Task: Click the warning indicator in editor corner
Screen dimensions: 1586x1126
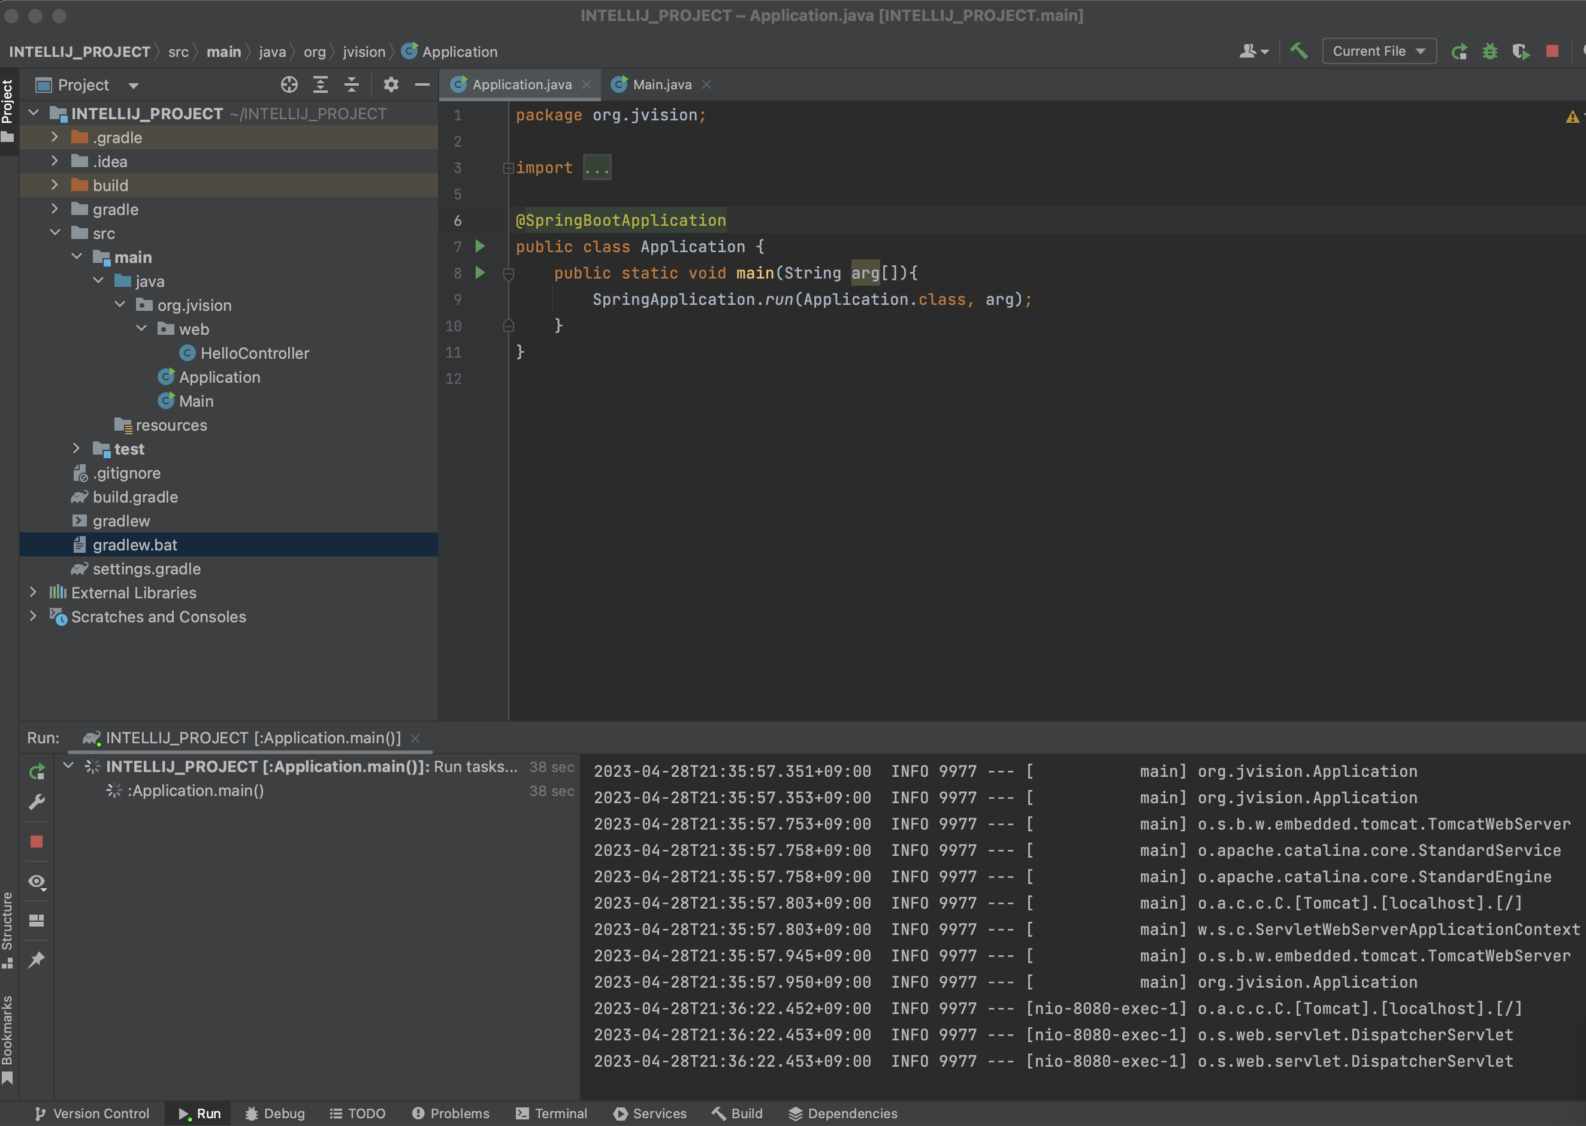Action: [x=1572, y=116]
